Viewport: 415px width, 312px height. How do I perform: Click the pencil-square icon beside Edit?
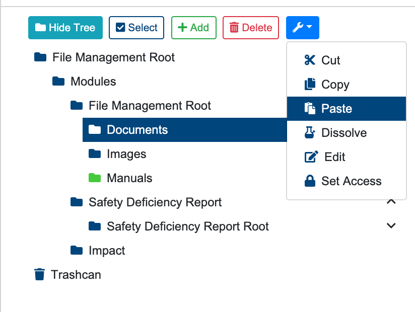(x=311, y=157)
